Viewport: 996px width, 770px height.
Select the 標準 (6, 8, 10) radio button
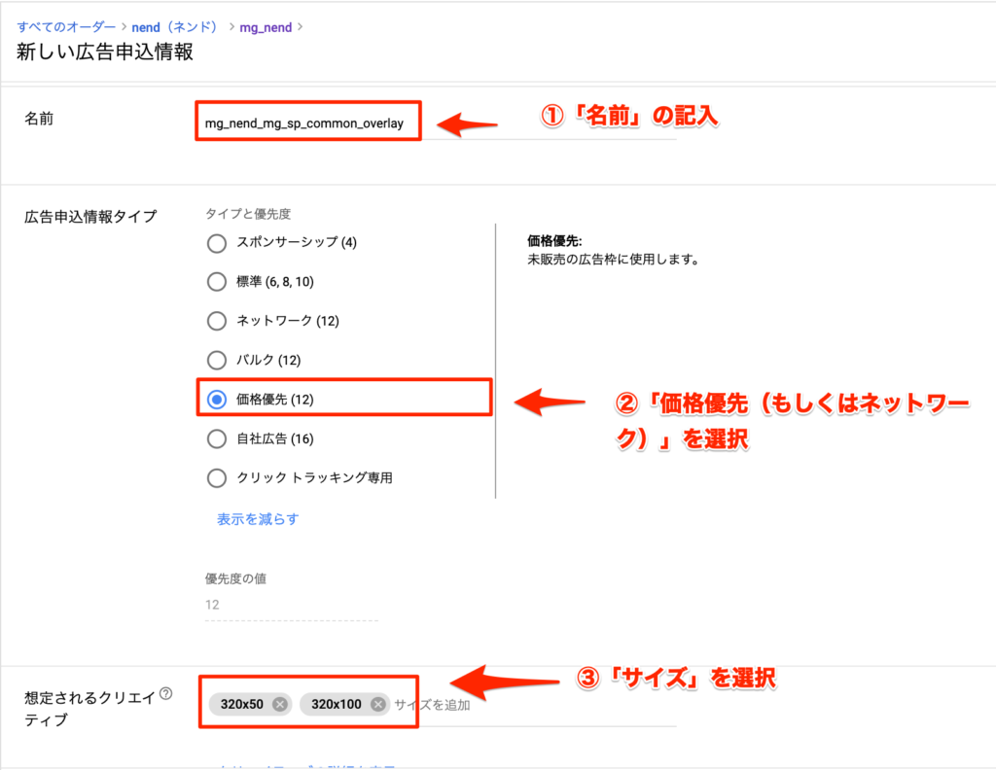click(x=217, y=282)
